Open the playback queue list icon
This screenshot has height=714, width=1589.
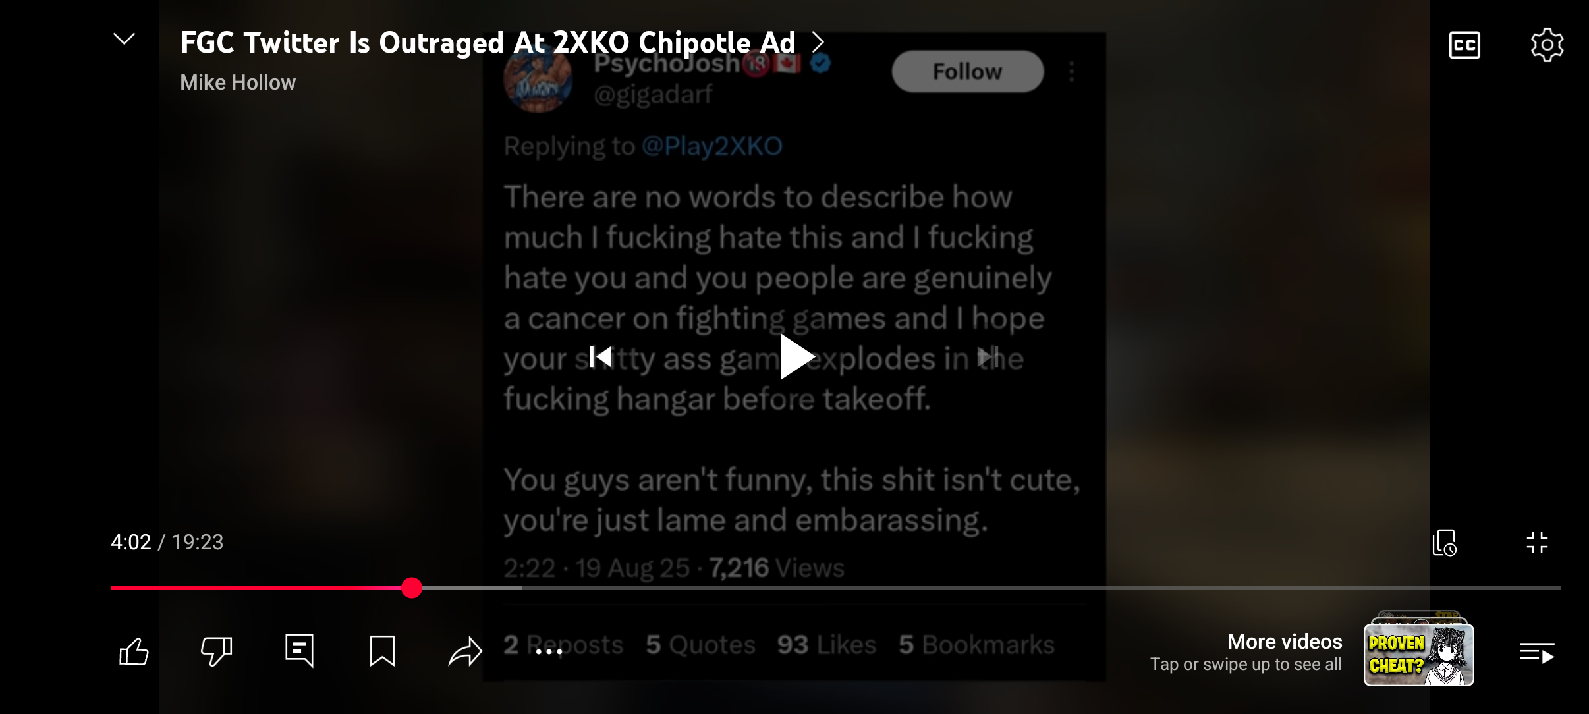[1537, 653]
